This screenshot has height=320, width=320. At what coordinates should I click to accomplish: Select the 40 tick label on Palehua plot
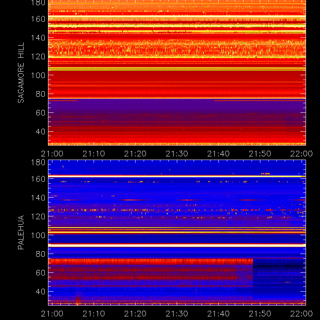pos(41,292)
